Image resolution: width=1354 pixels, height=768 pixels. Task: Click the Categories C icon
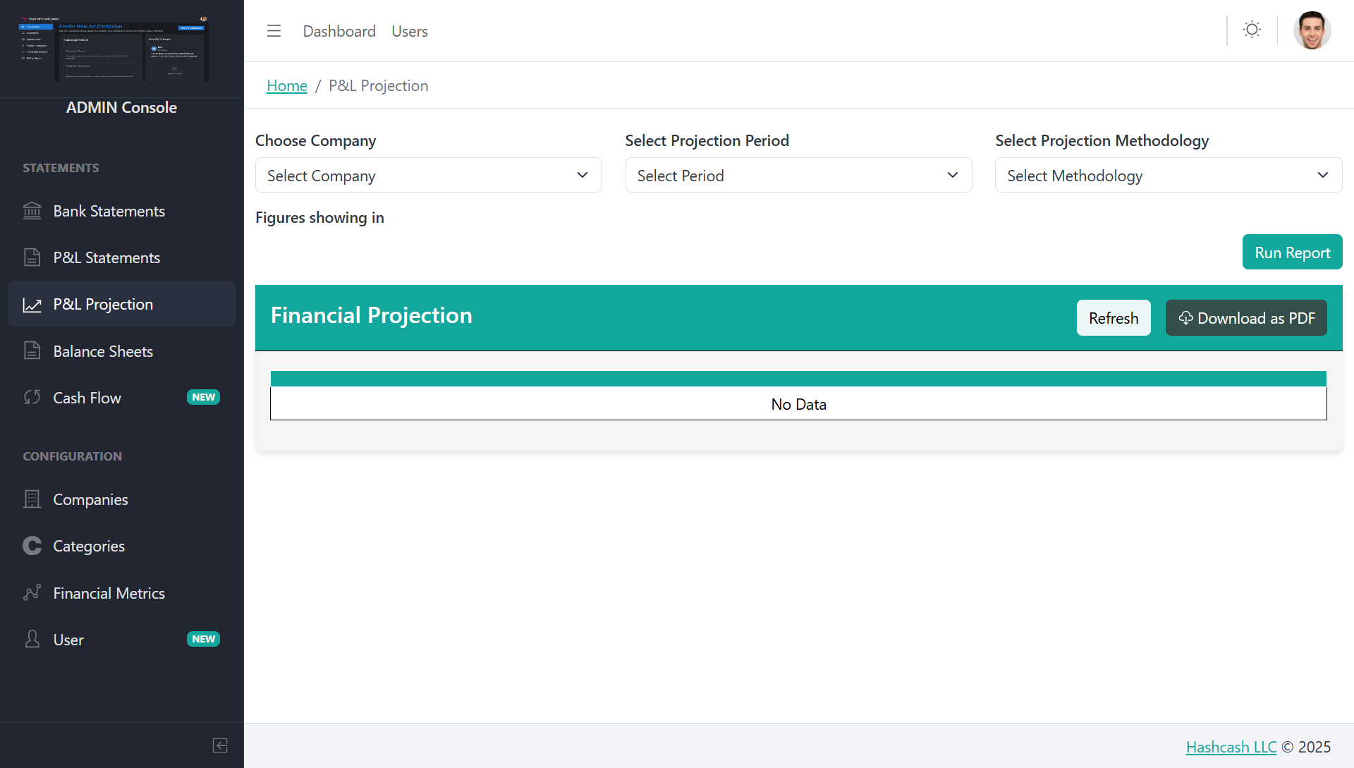[x=32, y=546]
